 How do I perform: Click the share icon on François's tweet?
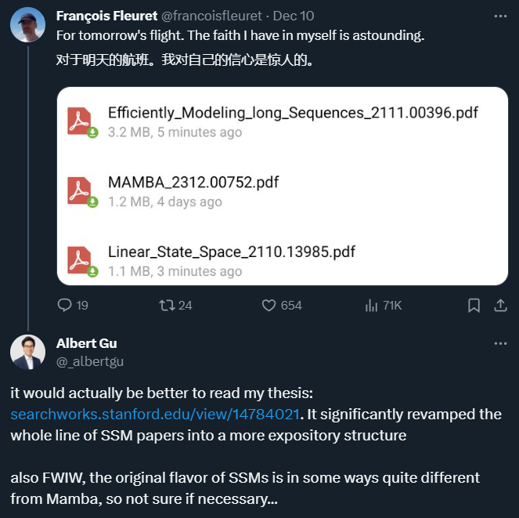pos(501,306)
